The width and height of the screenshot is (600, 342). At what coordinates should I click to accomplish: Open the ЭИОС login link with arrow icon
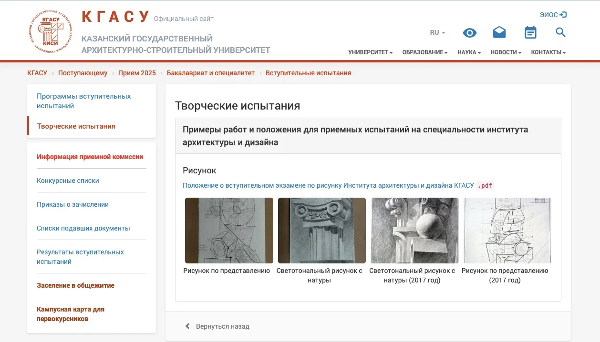[553, 15]
